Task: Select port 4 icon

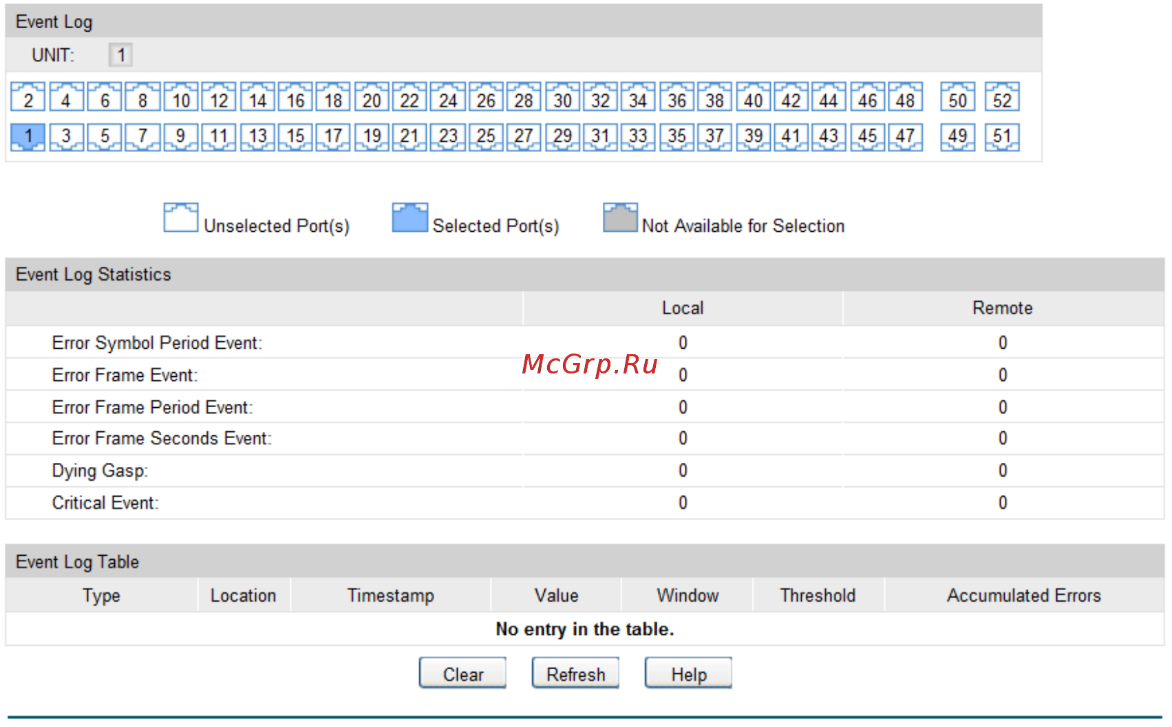Action: [66, 97]
